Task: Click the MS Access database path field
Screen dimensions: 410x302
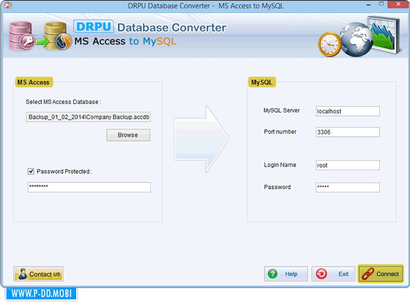Action: [x=88, y=117]
